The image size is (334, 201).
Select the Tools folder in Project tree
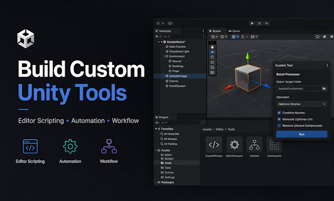[177, 163]
